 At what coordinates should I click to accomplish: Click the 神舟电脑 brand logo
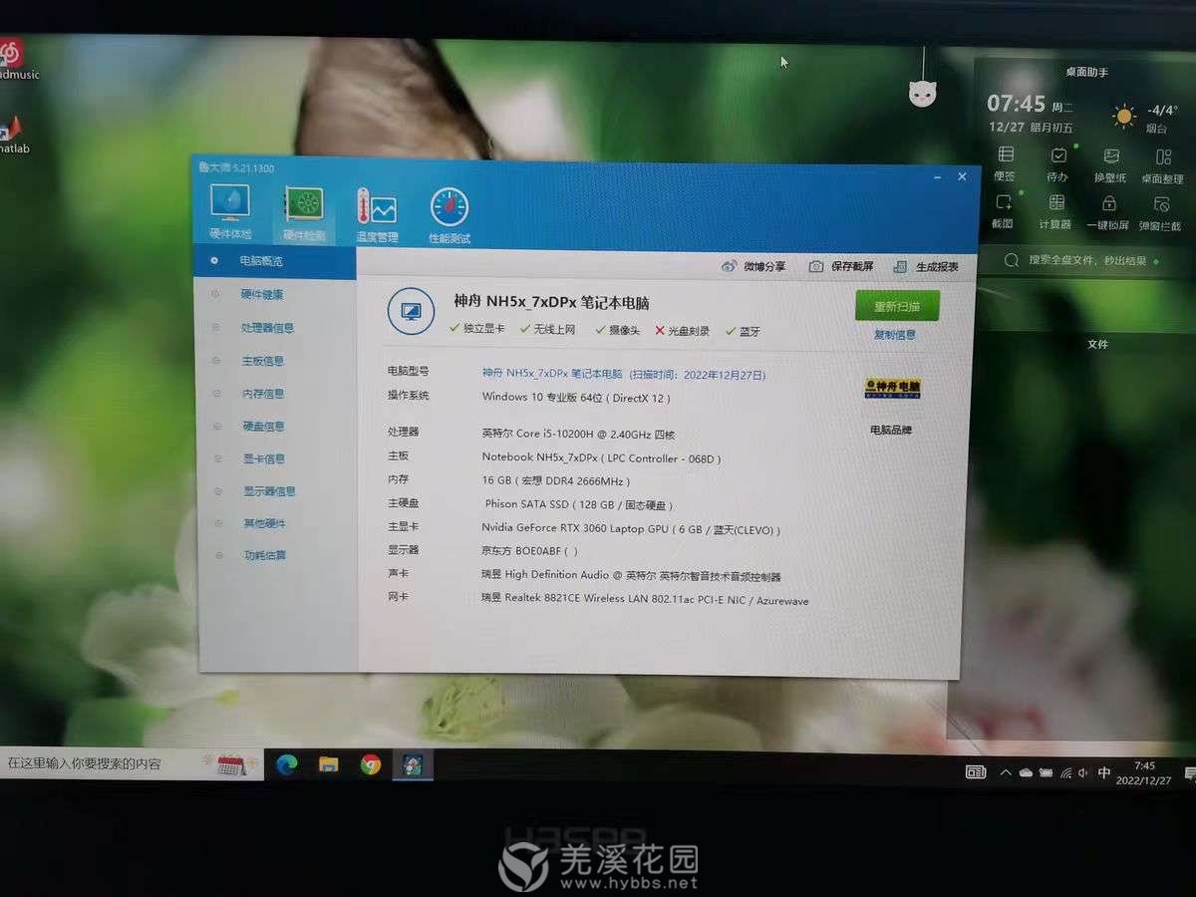pos(893,389)
